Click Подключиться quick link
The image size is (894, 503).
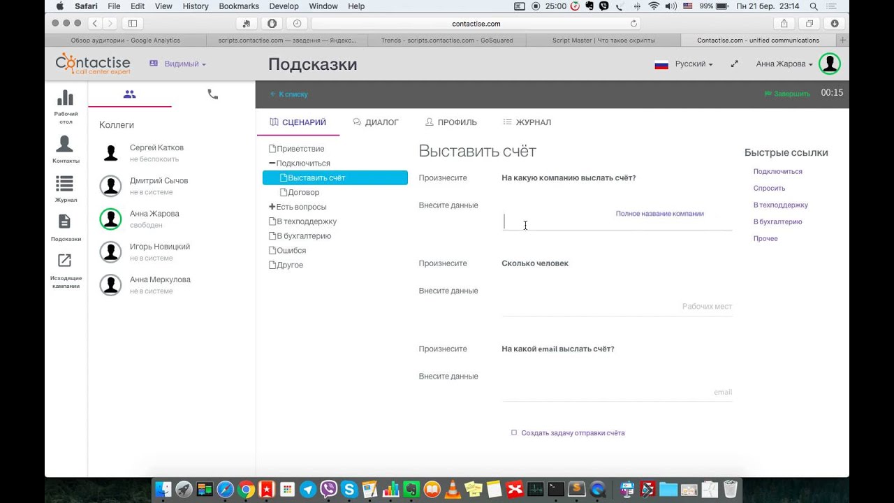pyautogui.click(x=777, y=171)
